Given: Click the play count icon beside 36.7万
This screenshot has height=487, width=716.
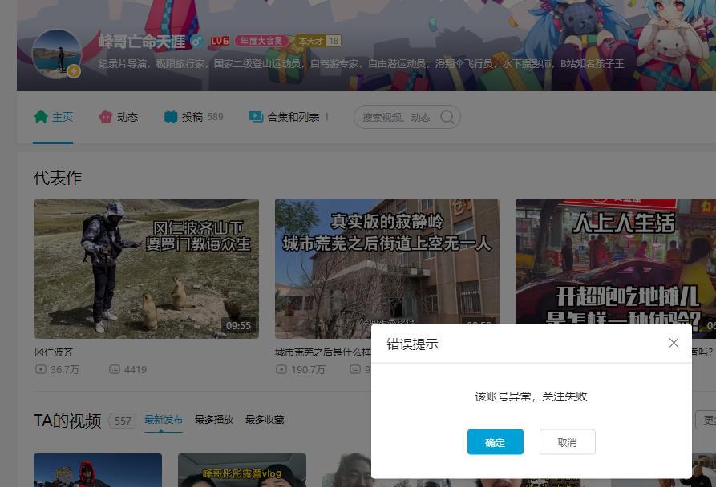Looking at the screenshot, I should (x=41, y=369).
